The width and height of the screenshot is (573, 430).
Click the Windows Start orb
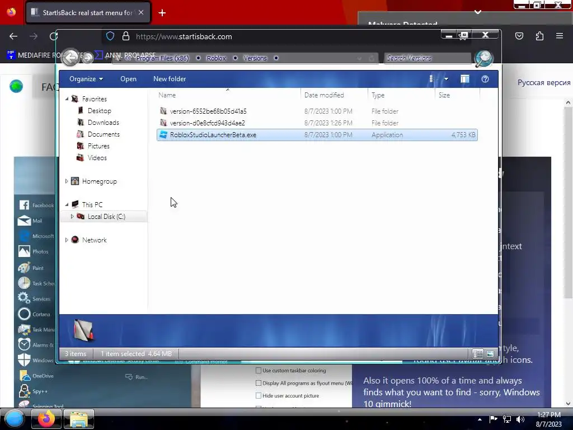click(14, 419)
